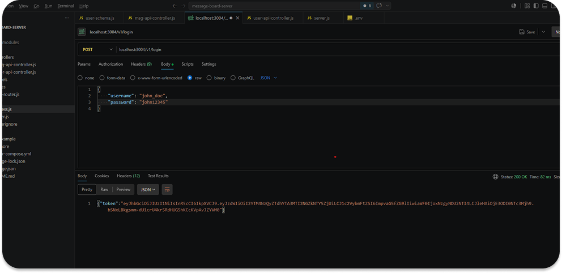Open the Go menu
Viewport: 562px width, 273px height.
37,6
